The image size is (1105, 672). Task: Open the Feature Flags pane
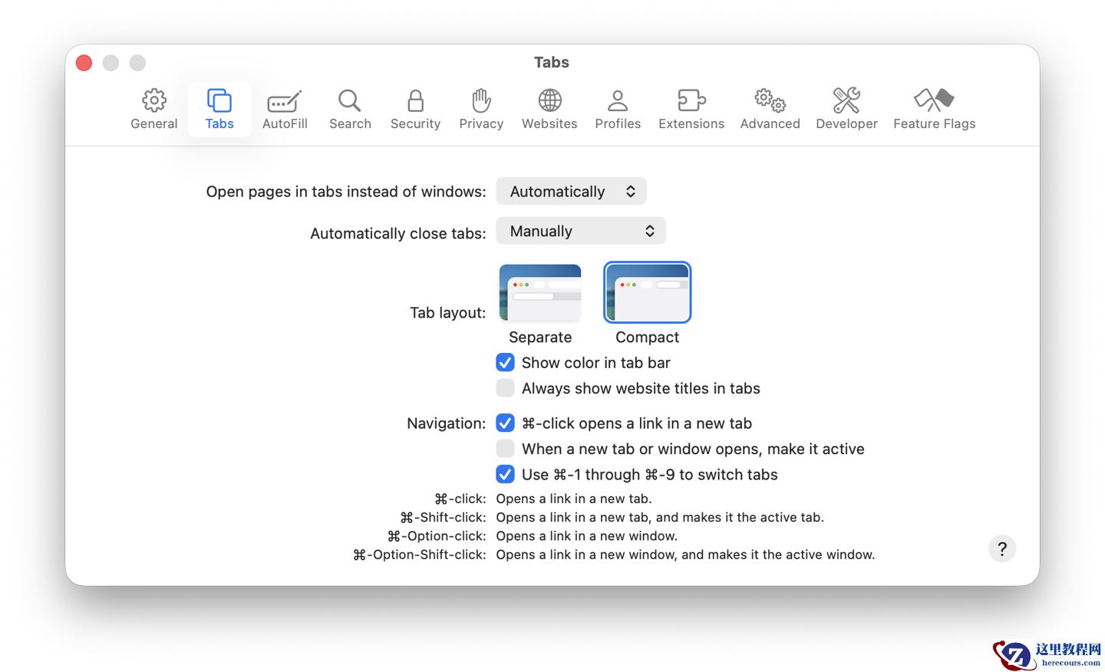pyautogui.click(x=934, y=108)
